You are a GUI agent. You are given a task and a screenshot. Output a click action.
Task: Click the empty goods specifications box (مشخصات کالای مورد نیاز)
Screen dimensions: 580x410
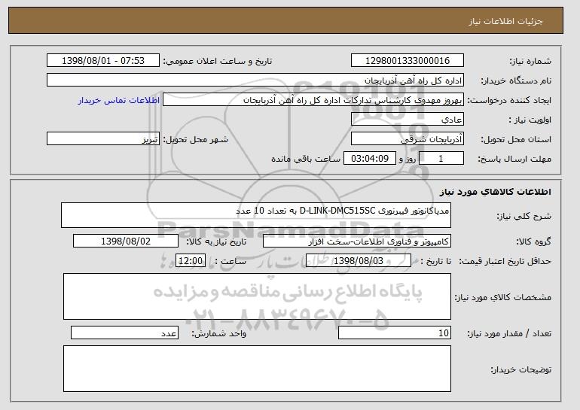(x=257, y=296)
